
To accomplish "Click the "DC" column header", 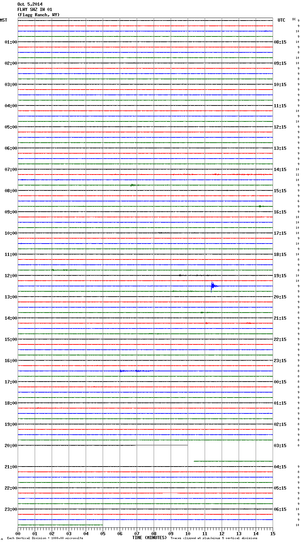I will 294,19.
